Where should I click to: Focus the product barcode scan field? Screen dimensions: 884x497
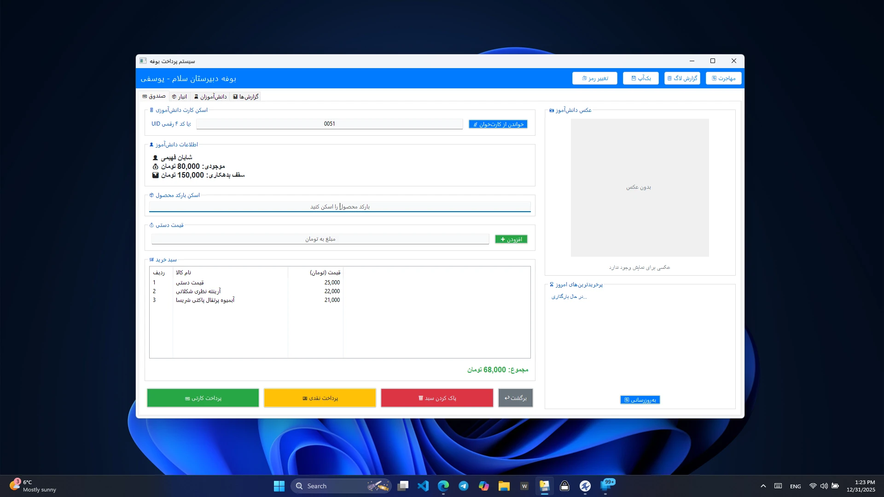click(340, 207)
